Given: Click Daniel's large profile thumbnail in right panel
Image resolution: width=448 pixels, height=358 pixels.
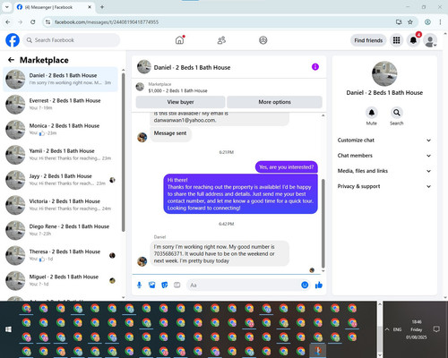Looking at the screenshot, I should [384, 73].
